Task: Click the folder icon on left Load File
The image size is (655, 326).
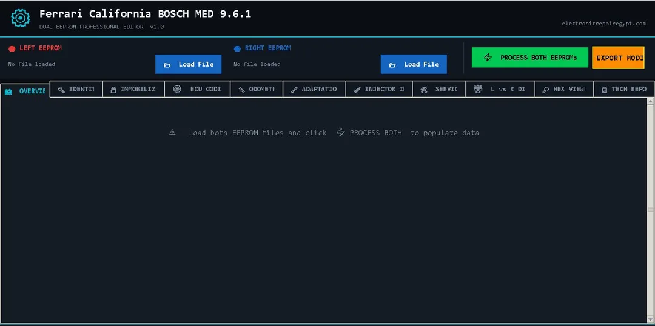Action: 167,65
